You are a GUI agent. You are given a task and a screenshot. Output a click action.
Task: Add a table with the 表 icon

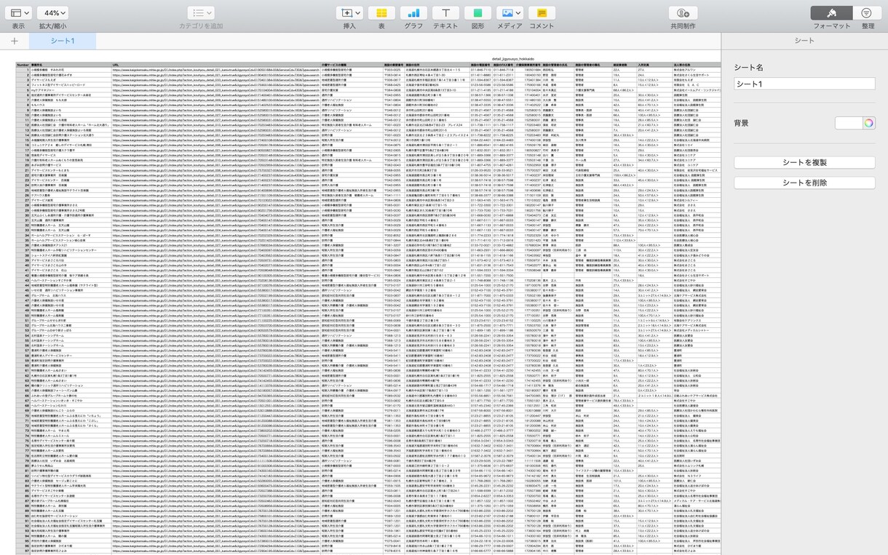click(x=381, y=13)
